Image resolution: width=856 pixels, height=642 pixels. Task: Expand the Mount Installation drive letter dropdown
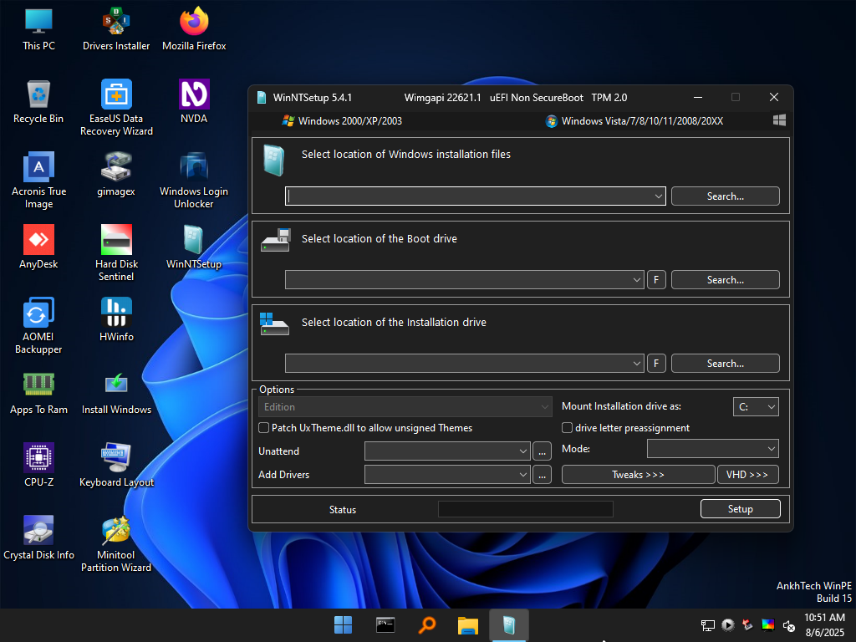755,407
